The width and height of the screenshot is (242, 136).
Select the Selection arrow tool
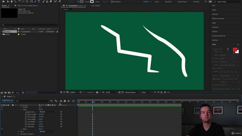(x=8, y=2)
